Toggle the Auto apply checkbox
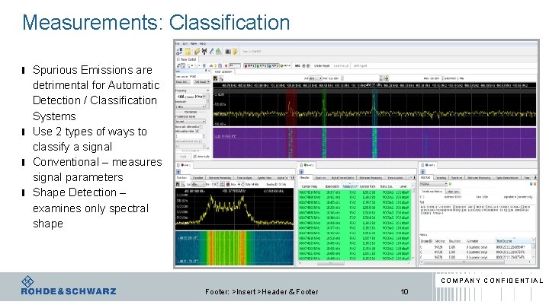 click(x=194, y=157)
